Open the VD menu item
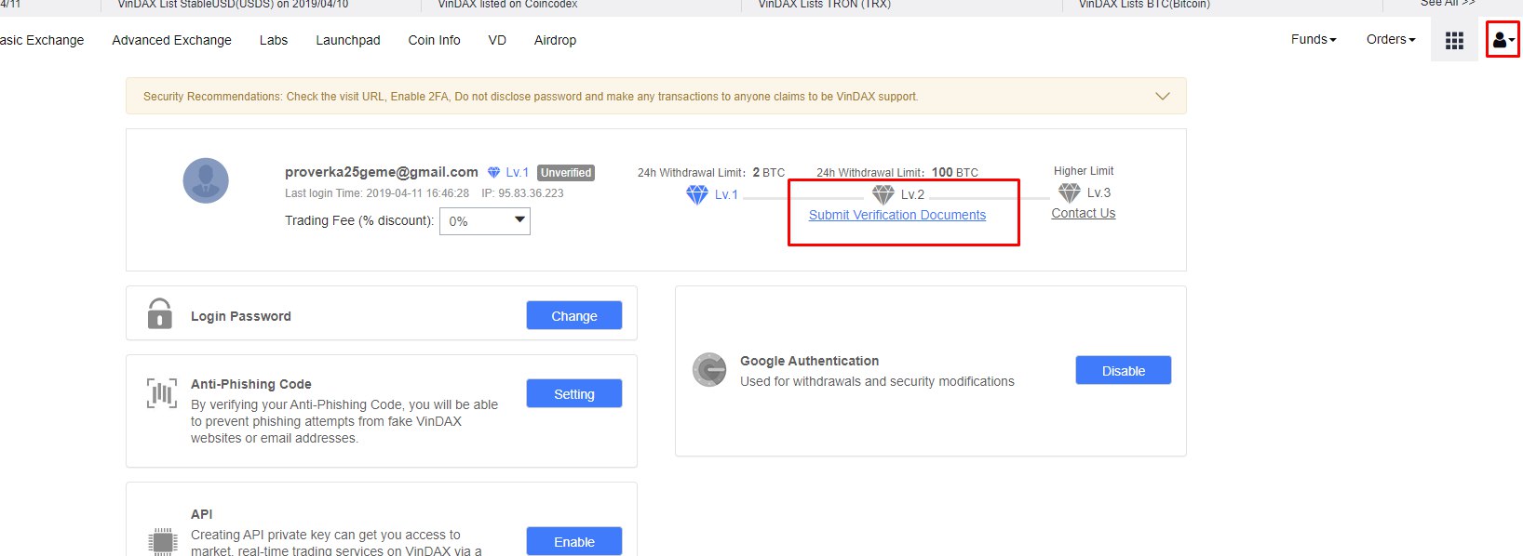Viewport: 1523px width, 556px height. pyautogui.click(x=497, y=40)
